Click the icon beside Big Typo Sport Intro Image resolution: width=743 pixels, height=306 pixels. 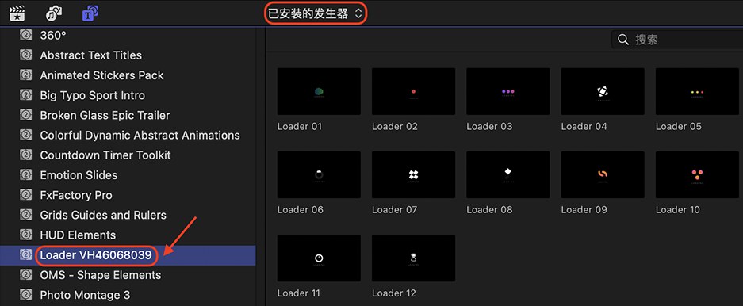tap(25, 95)
